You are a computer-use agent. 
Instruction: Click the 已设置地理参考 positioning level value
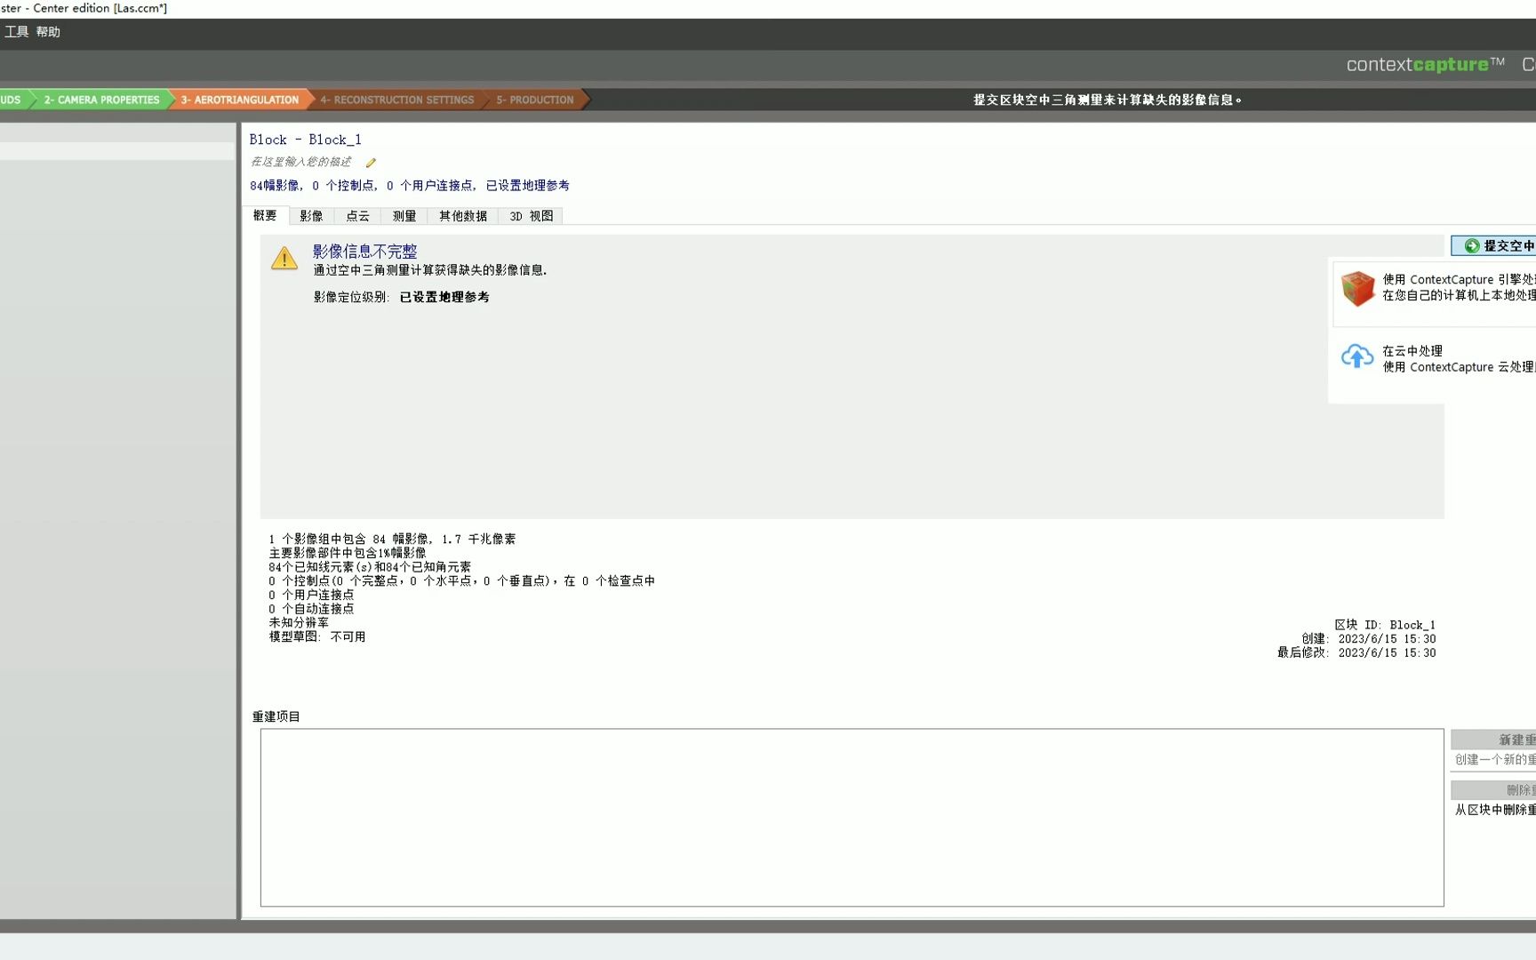click(444, 297)
